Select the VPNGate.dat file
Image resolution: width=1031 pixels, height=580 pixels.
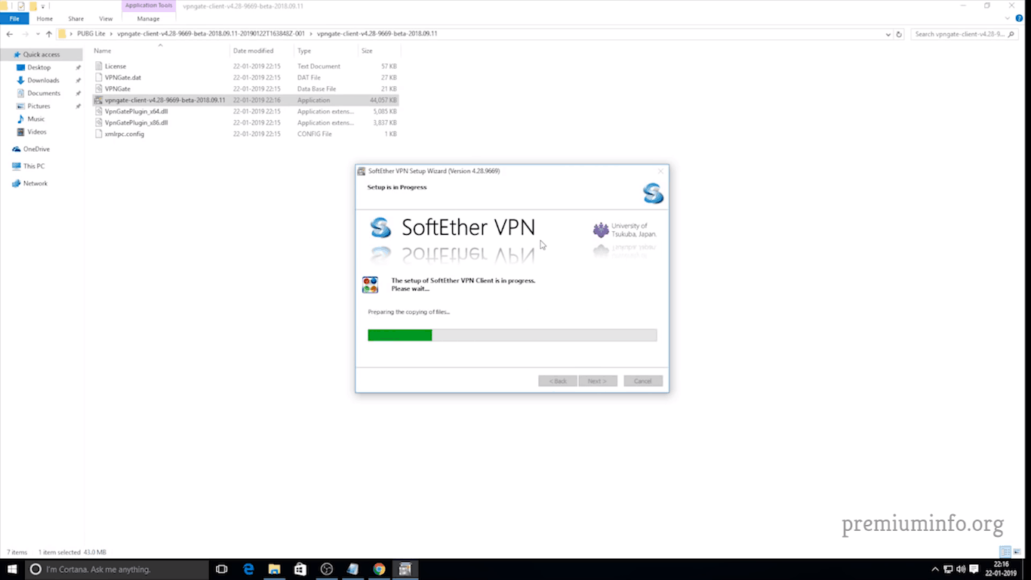point(245,77)
